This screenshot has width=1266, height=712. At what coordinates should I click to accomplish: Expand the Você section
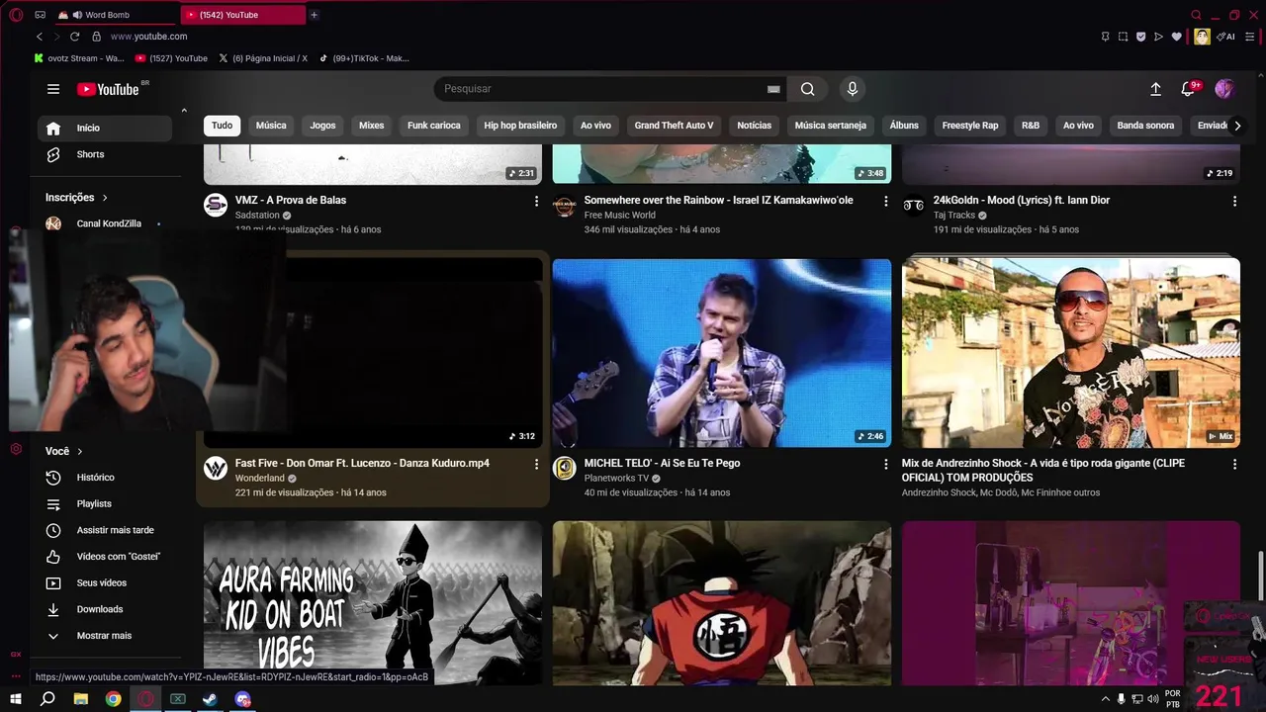point(64,451)
